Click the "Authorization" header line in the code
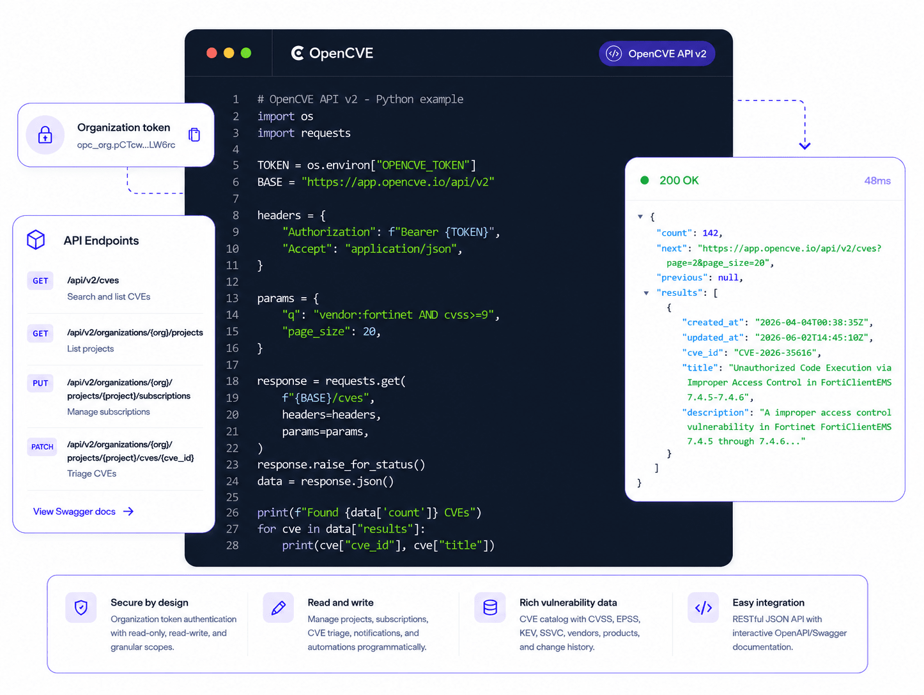The height and width of the screenshot is (695, 924). (391, 232)
